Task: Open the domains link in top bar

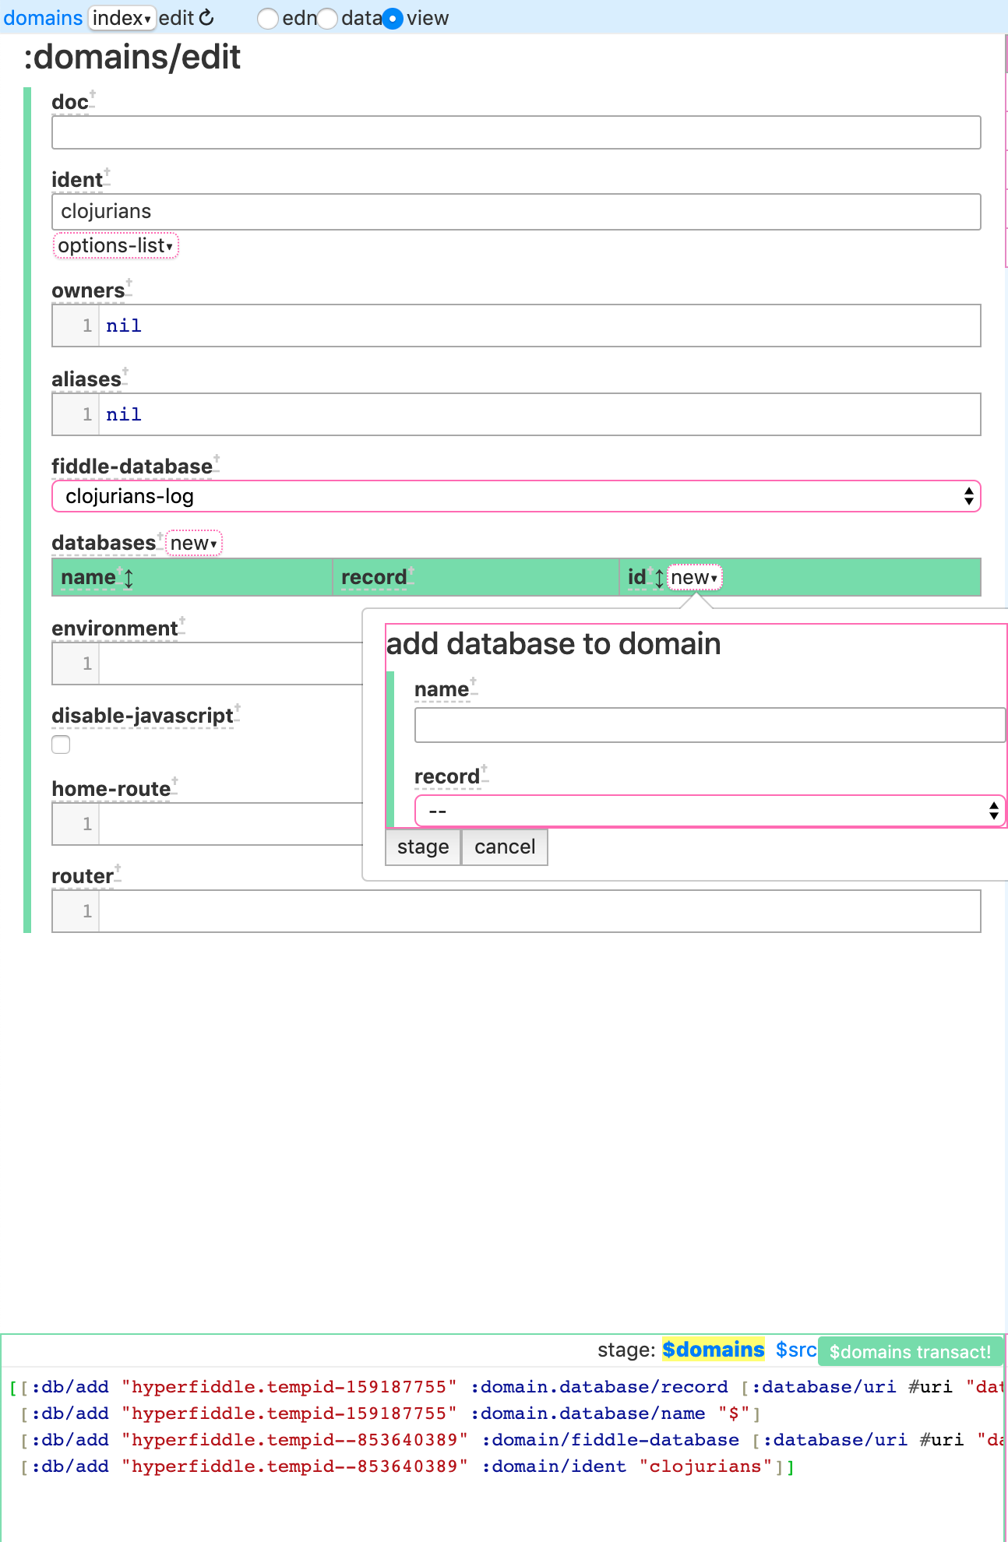Action: tap(43, 18)
